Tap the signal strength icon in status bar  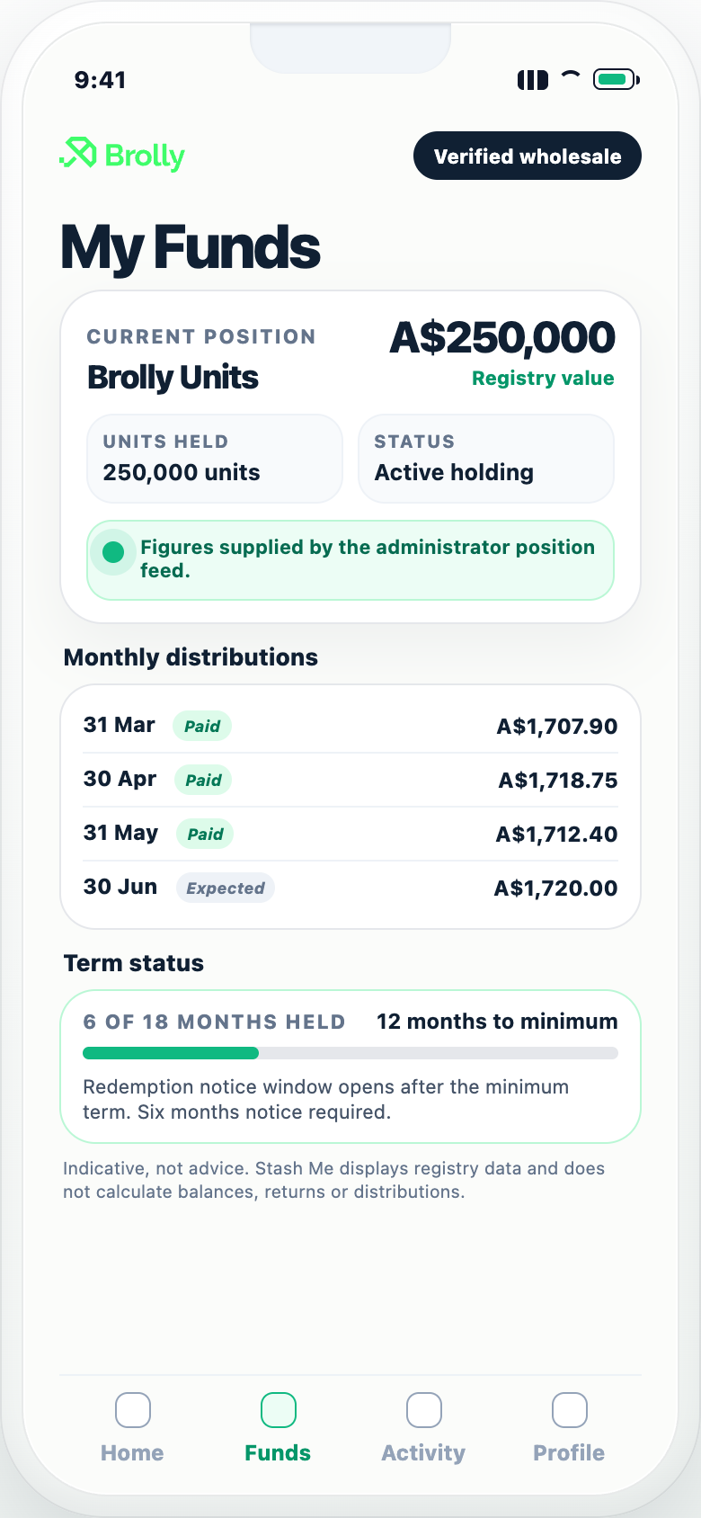[x=533, y=80]
